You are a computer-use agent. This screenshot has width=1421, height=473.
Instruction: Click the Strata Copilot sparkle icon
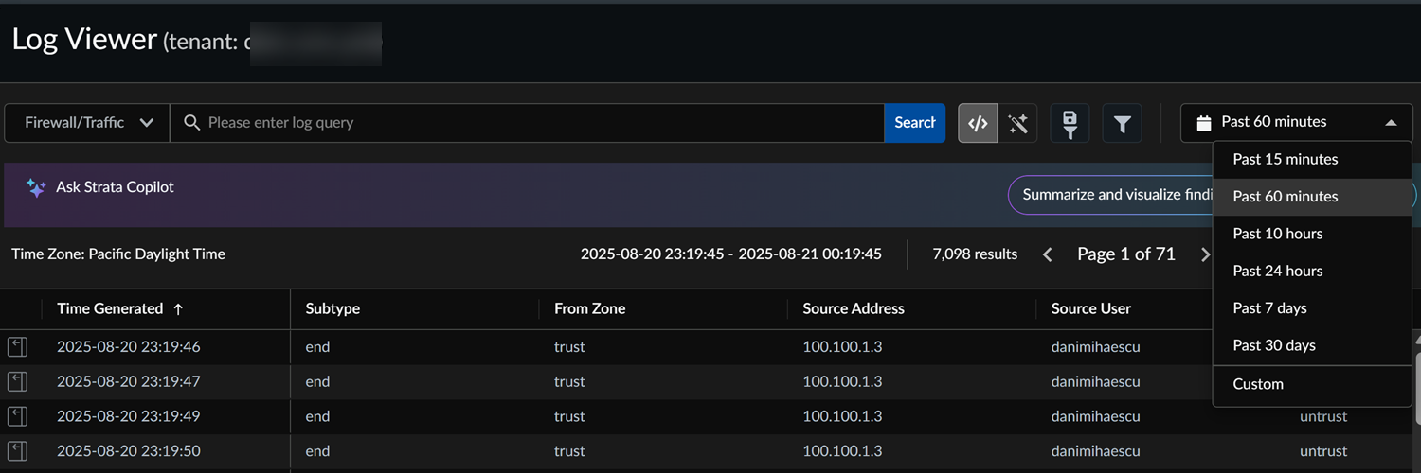[x=36, y=187]
